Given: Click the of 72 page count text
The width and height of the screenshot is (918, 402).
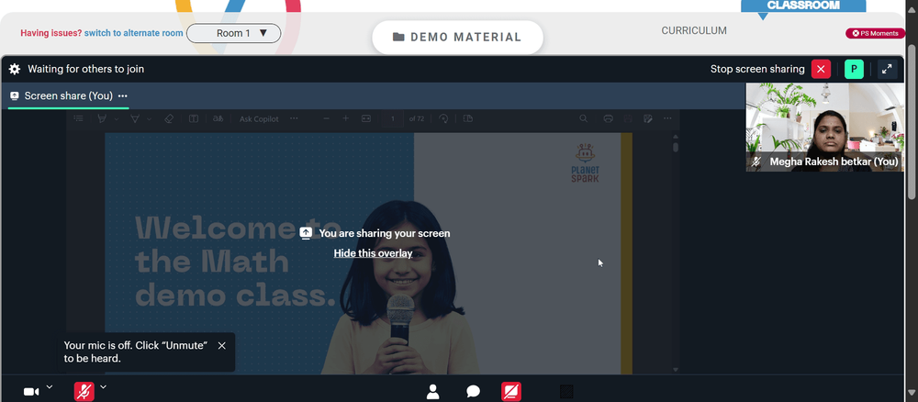Looking at the screenshot, I should 416,118.
